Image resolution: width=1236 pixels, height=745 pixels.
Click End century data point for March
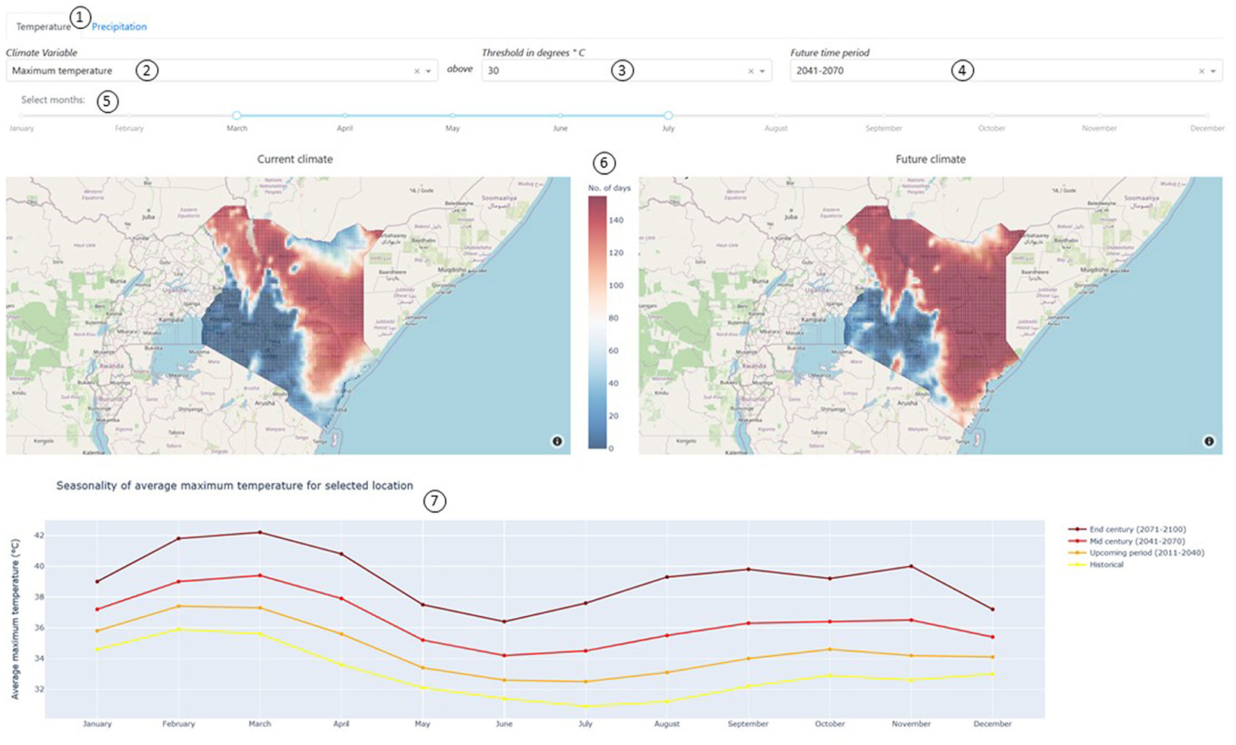coord(260,533)
